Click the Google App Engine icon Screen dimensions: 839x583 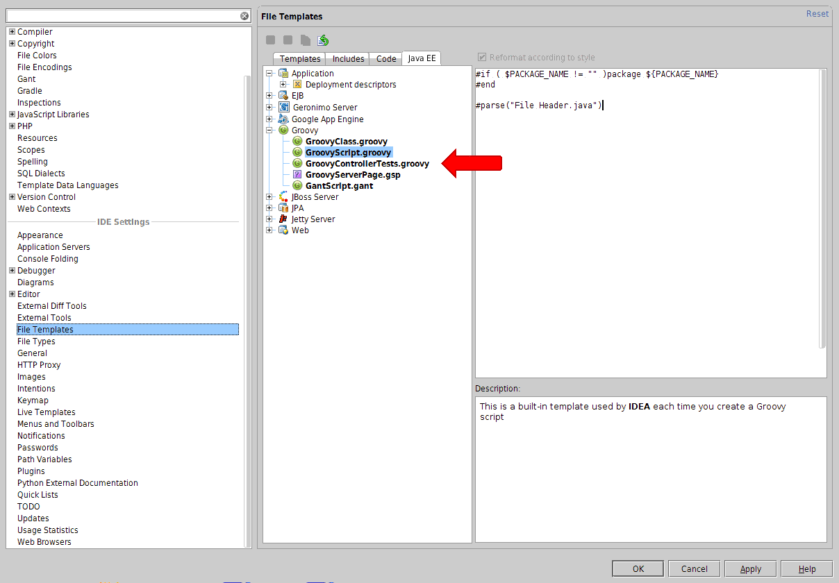click(x=283, y=119)
